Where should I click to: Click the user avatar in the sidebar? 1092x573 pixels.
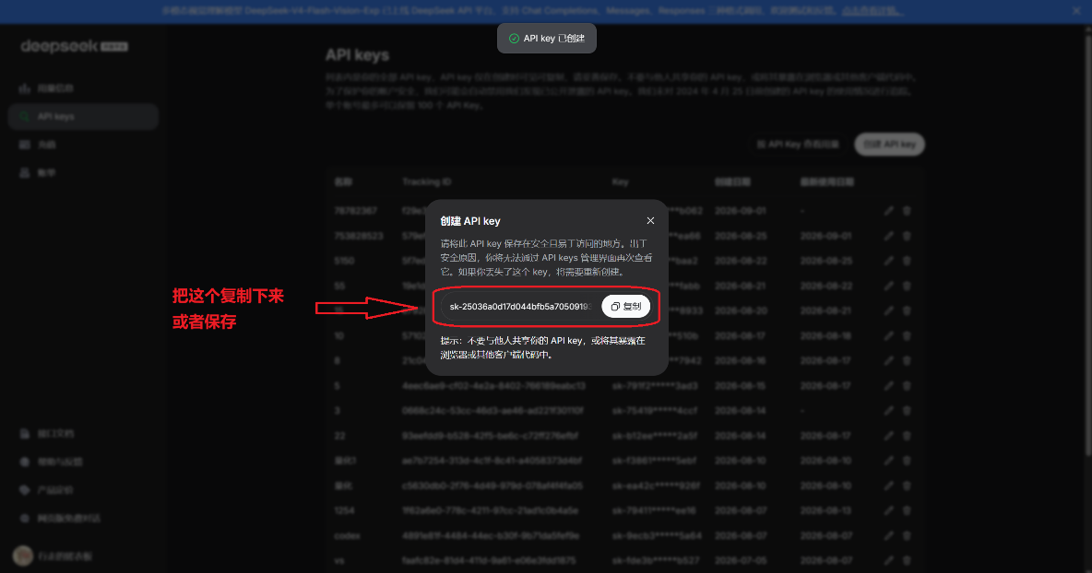[23, 555]
